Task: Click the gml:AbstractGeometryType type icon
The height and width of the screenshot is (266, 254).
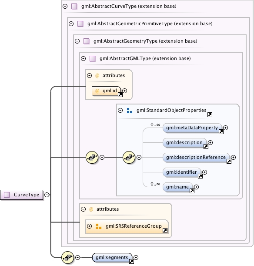Action: pos(87,41)
